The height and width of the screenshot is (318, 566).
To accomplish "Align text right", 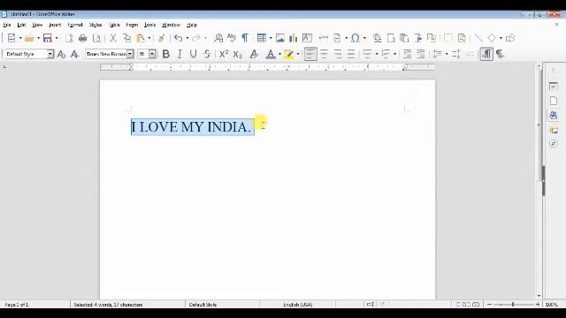I will (338, 54).
